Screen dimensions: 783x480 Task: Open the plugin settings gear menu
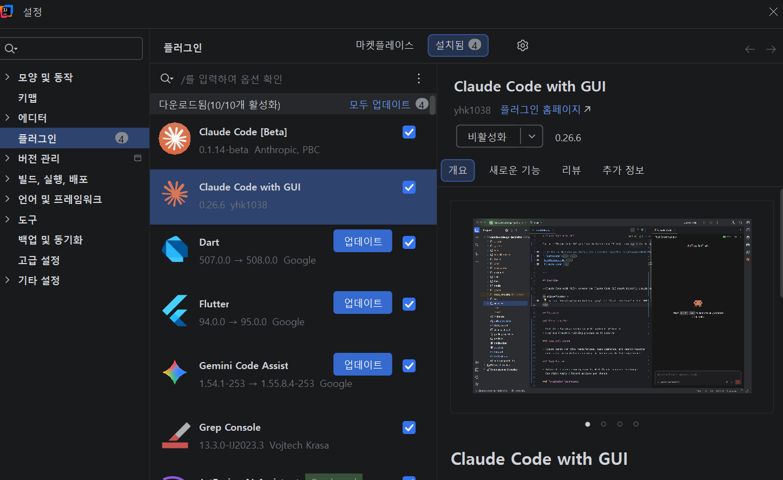522,45
